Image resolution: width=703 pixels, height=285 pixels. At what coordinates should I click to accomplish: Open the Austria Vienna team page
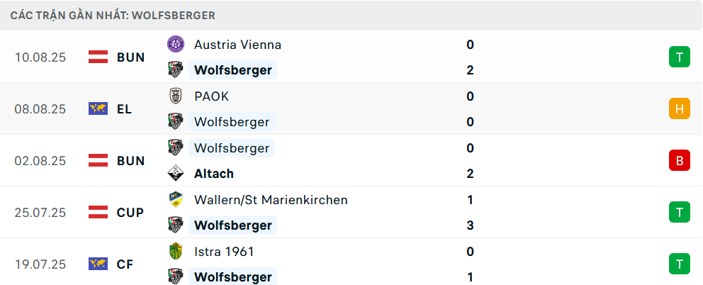click(237, 45)
